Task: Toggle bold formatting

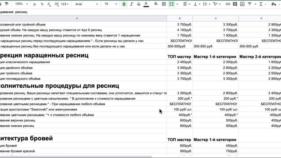Action: click(x=124, y=4)
